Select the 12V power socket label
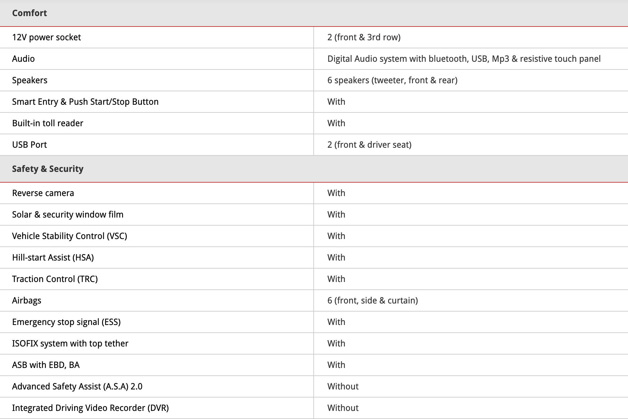 click(46, 37)
